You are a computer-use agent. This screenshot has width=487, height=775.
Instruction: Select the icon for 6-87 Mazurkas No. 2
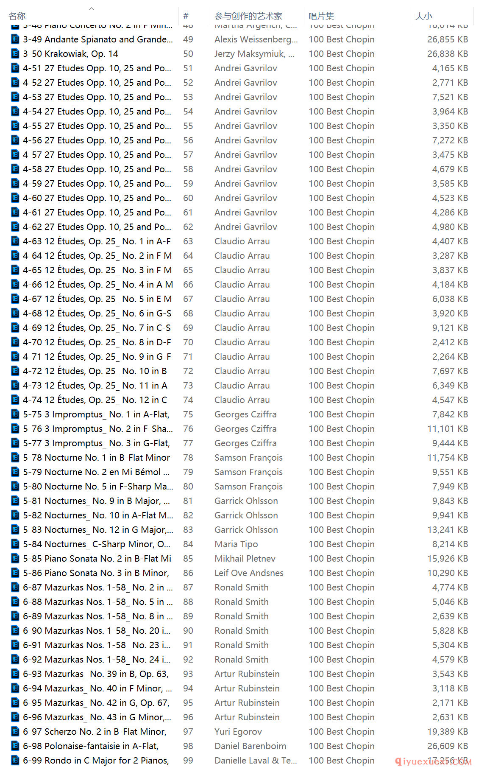pos(15,588)
